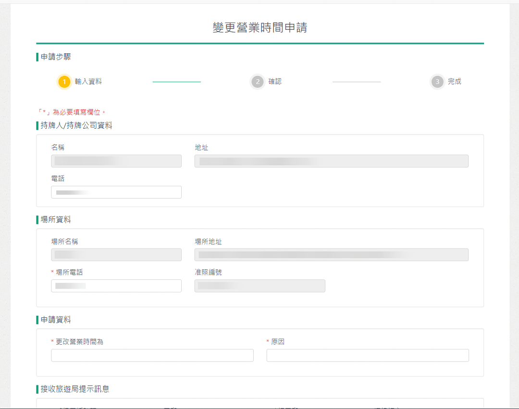Click the 場所地址 field
519x409 pixels.
tap(331, 255)
